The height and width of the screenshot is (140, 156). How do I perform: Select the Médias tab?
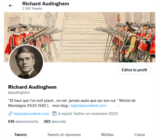pyautogui.click(x=107, y=135)
